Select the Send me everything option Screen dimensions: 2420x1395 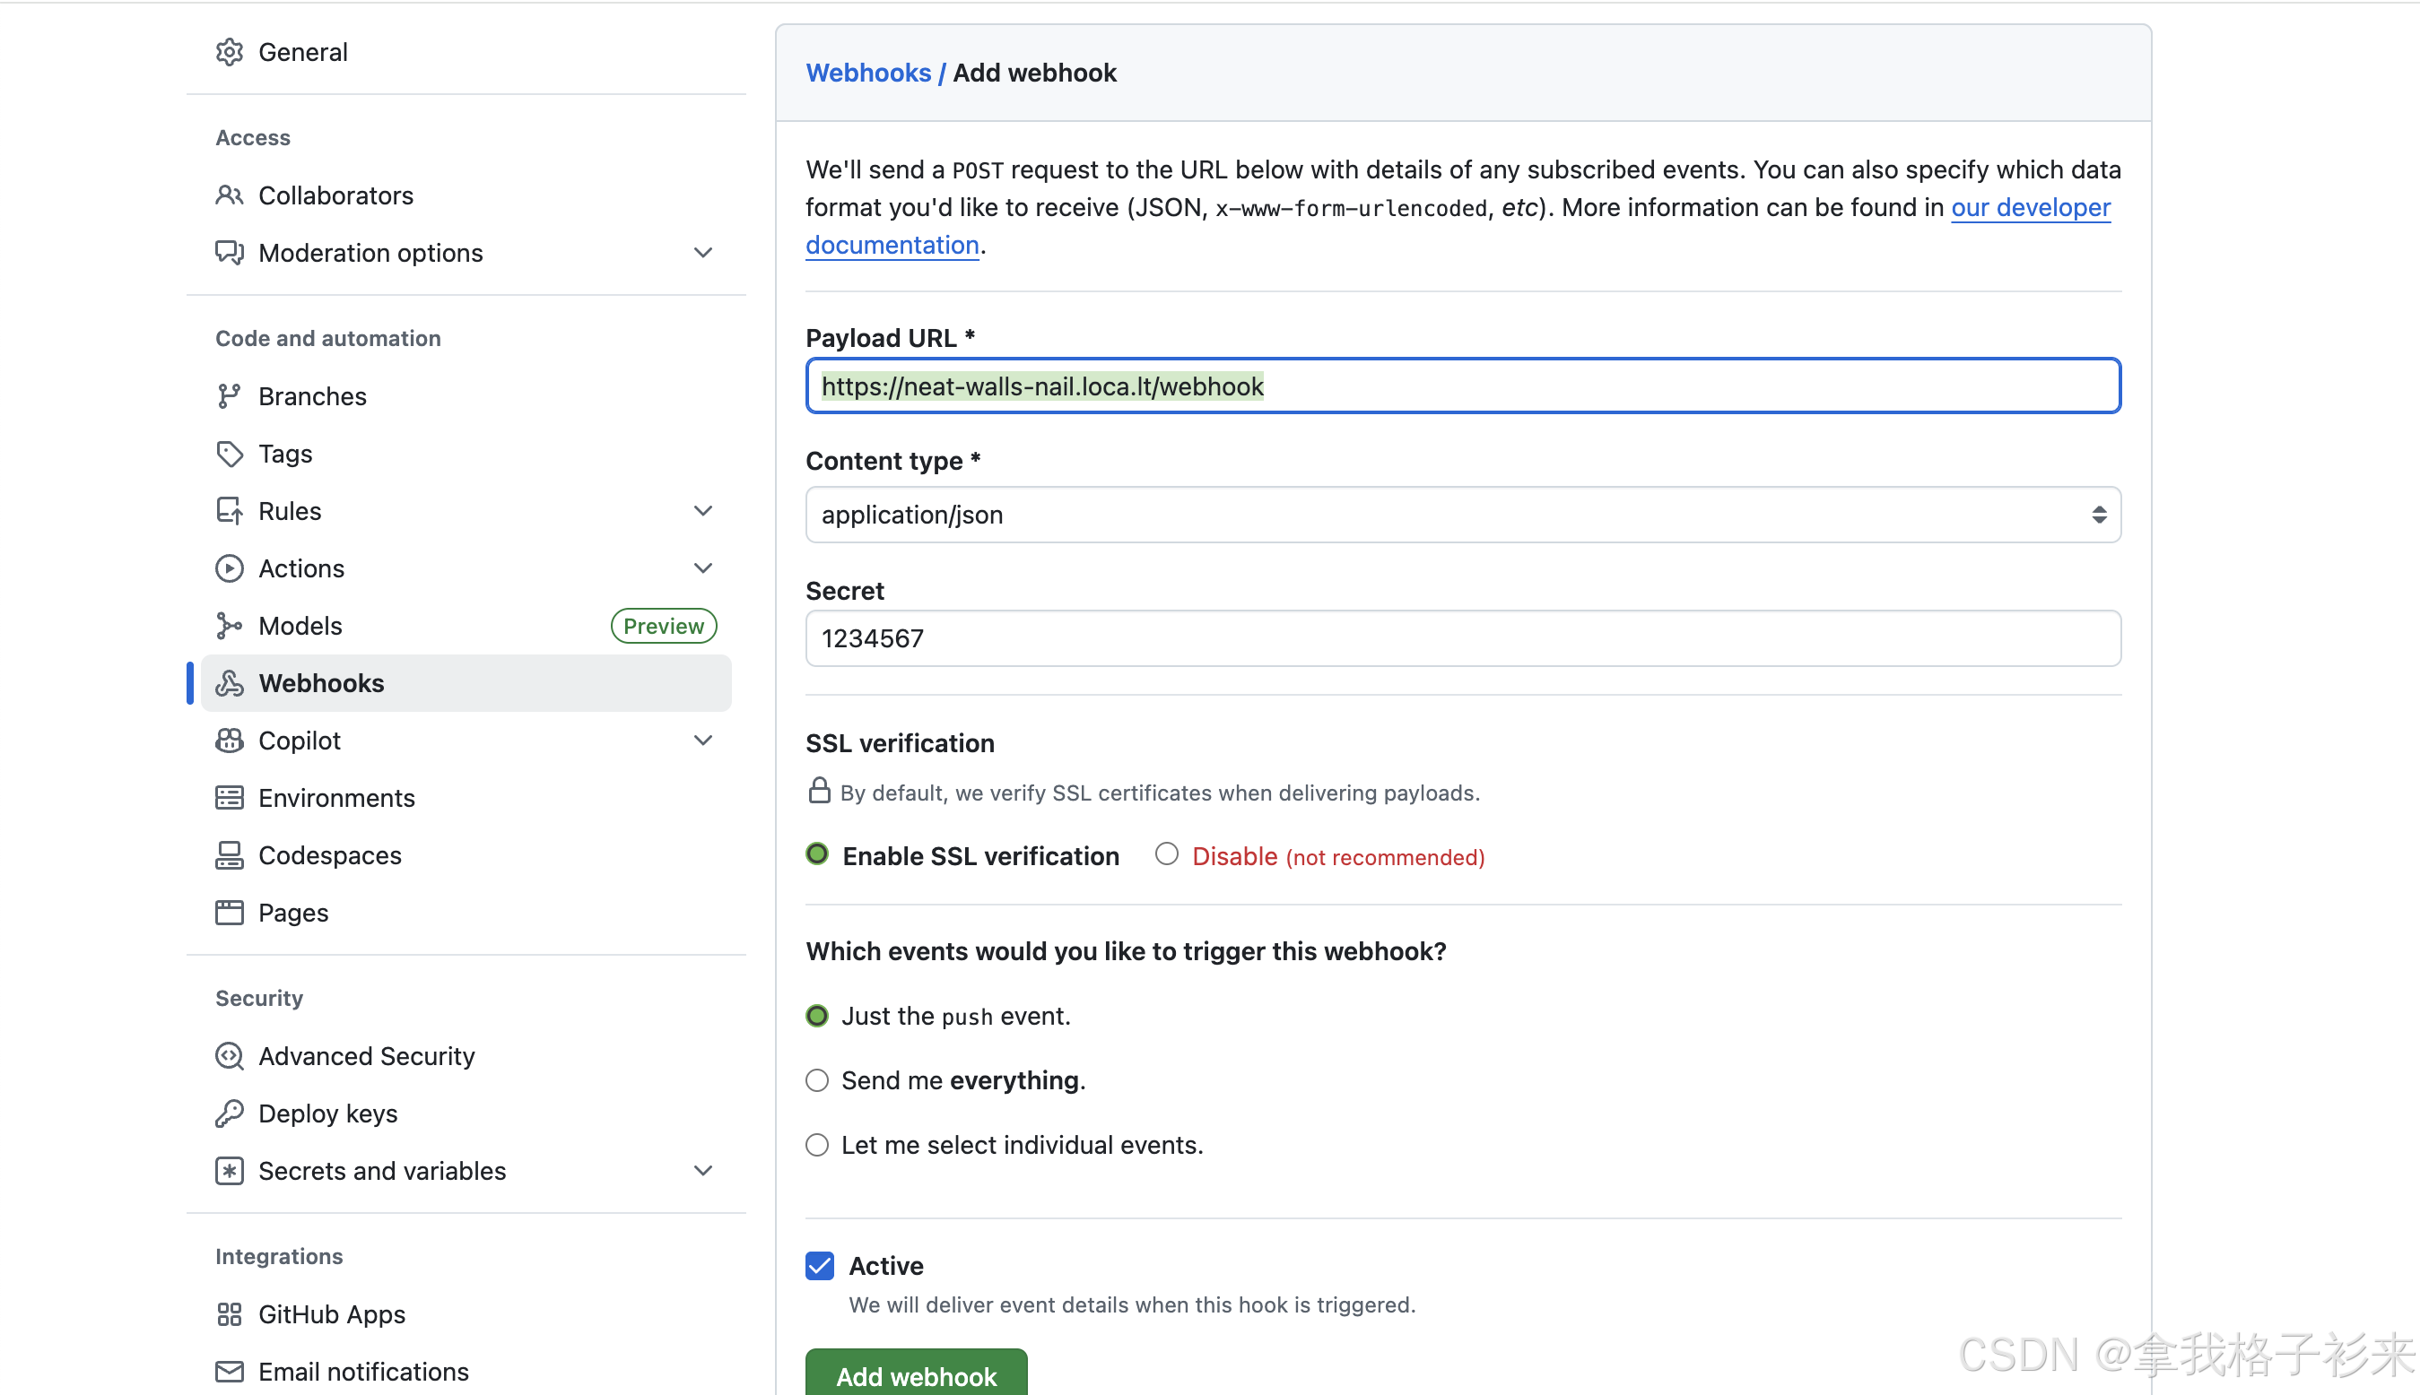tap(816, 1080)
